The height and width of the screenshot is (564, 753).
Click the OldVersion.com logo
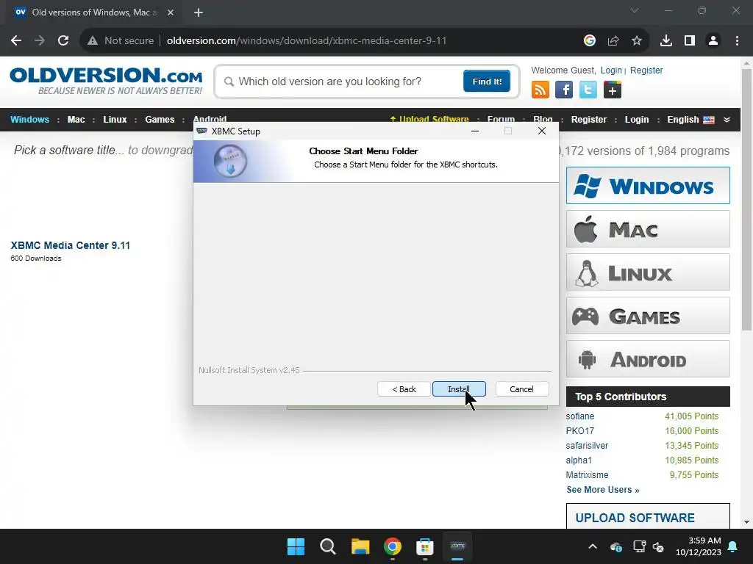click(x=106, y=81)
